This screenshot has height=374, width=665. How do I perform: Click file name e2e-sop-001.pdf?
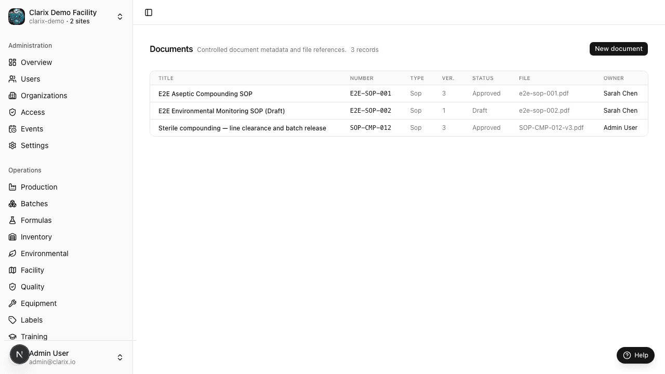click(543, 94)
